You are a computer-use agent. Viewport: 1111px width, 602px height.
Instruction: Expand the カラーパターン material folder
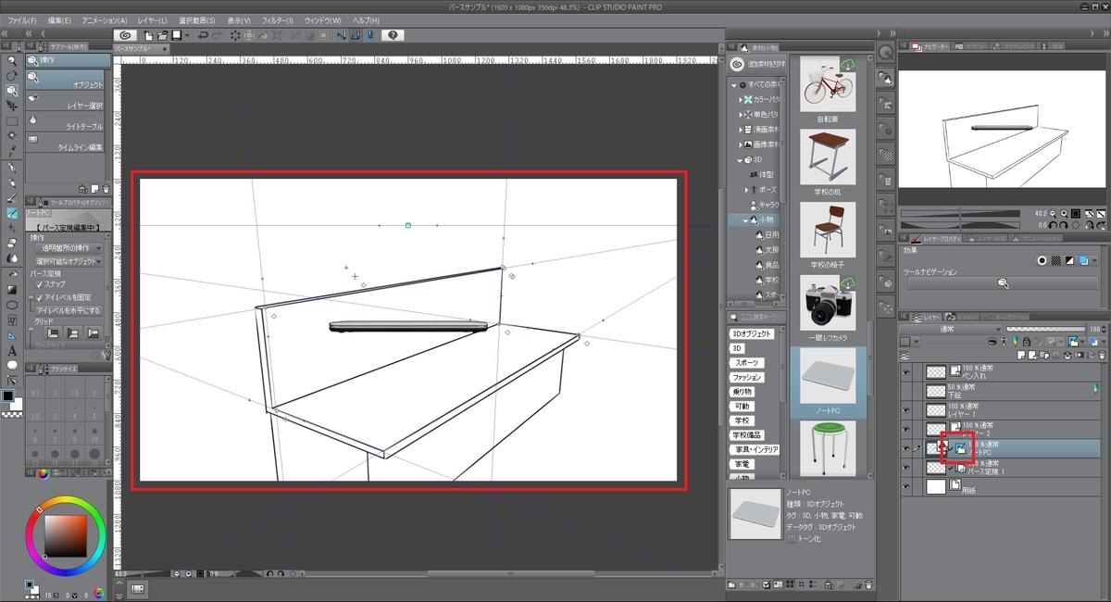point(743,99)
